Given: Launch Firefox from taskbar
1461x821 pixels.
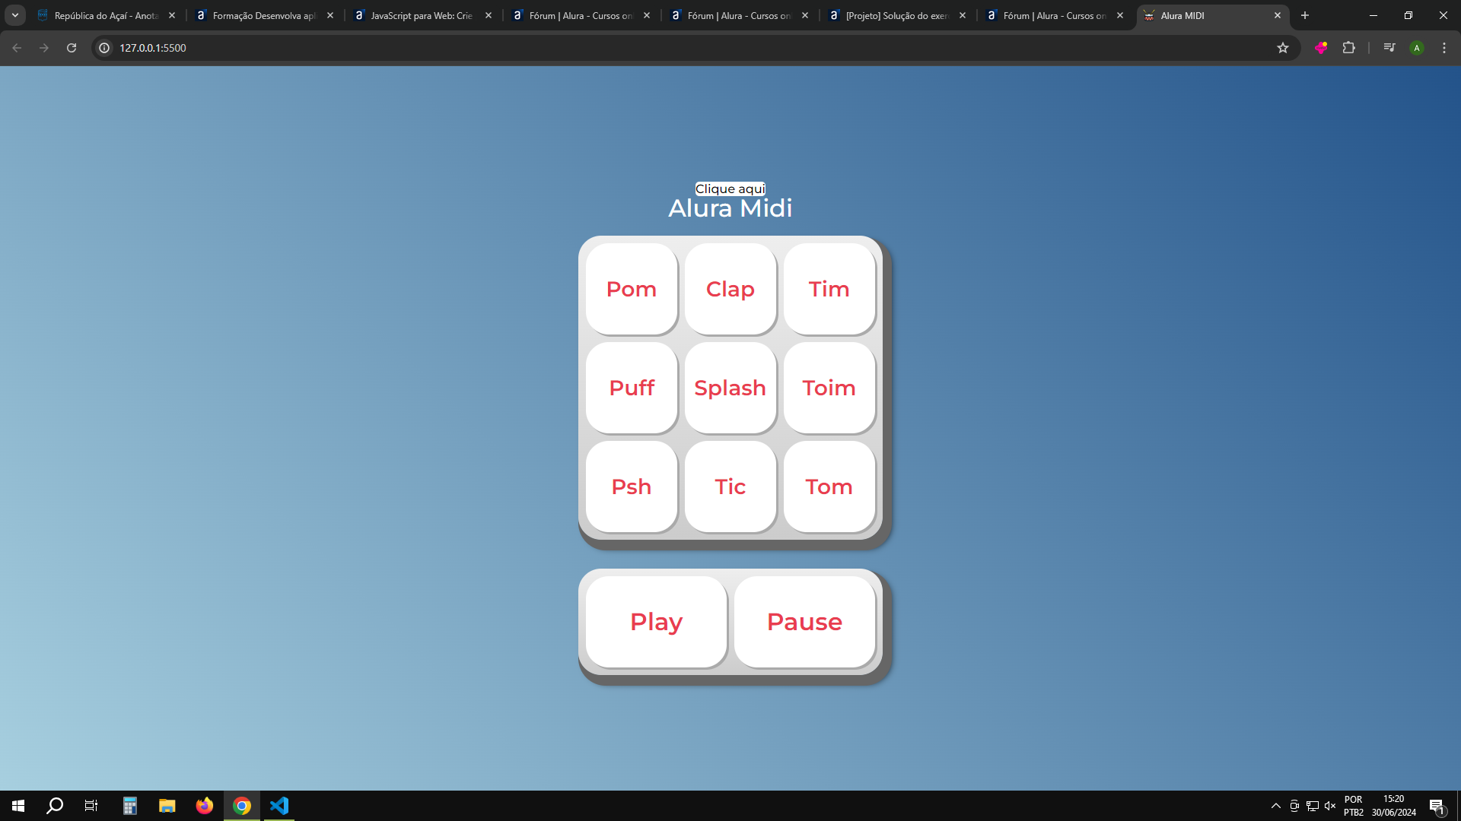Looking at the screenshot, I should click(205, 806).
